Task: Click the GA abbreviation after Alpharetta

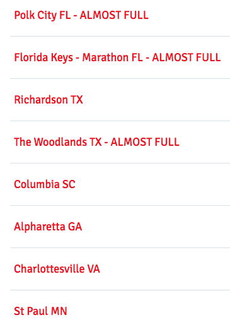Action: [x=75, y=227]
